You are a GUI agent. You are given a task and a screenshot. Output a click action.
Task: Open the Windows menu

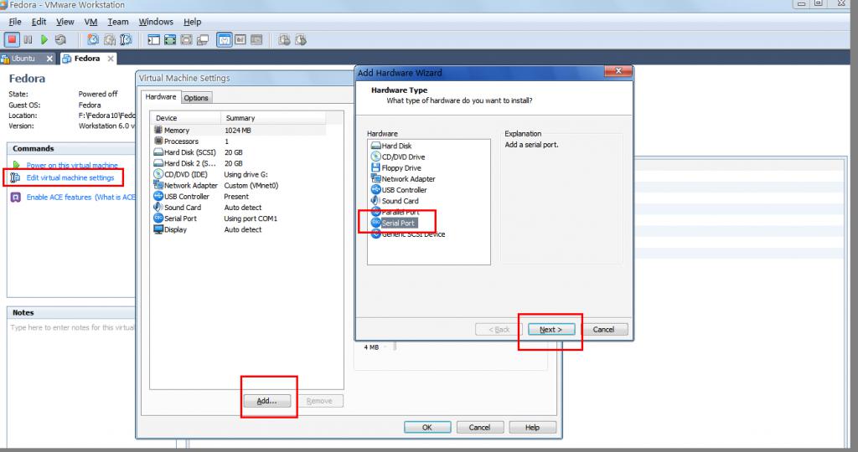coord(156,22)
